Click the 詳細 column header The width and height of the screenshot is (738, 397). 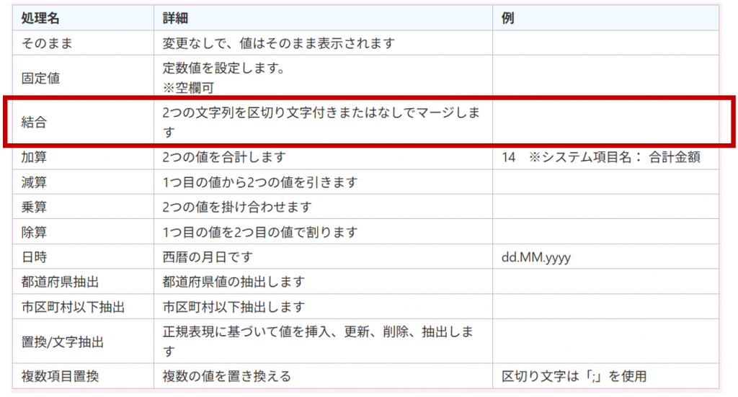pos(323,18)
